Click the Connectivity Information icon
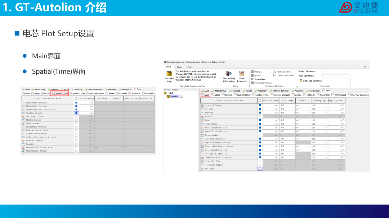This screenshot has height=218, width=389. 229,74
